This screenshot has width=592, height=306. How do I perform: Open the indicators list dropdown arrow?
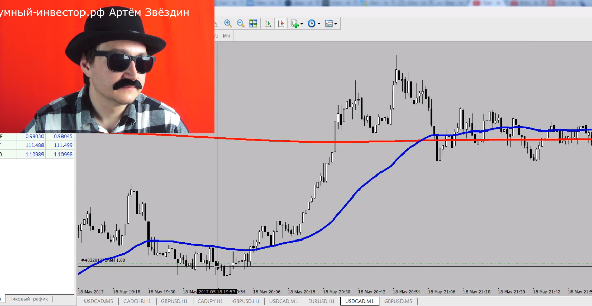click(x=302, y=24)
